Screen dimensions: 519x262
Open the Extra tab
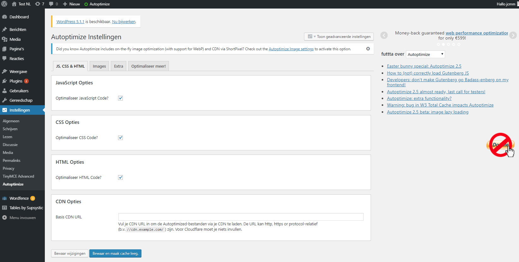tap(119, 66)
